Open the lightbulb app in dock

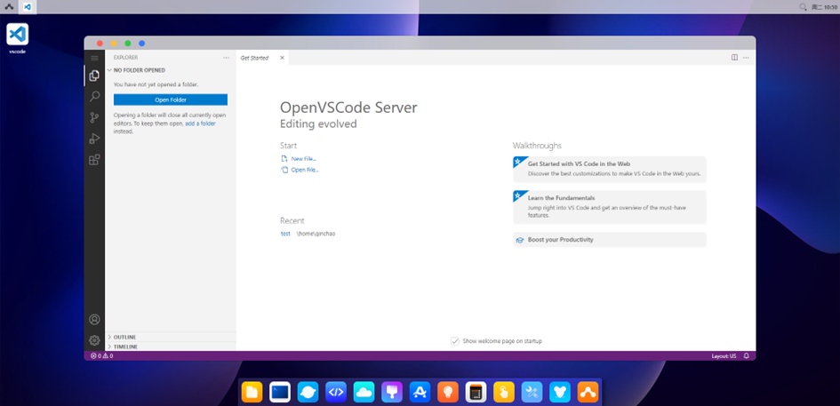point(448,392)
